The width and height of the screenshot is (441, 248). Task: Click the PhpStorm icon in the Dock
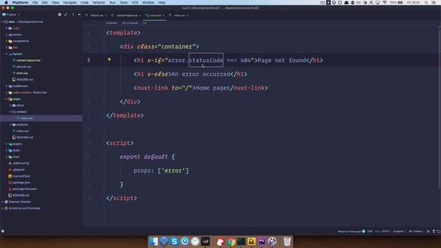(x=262, y=241)
